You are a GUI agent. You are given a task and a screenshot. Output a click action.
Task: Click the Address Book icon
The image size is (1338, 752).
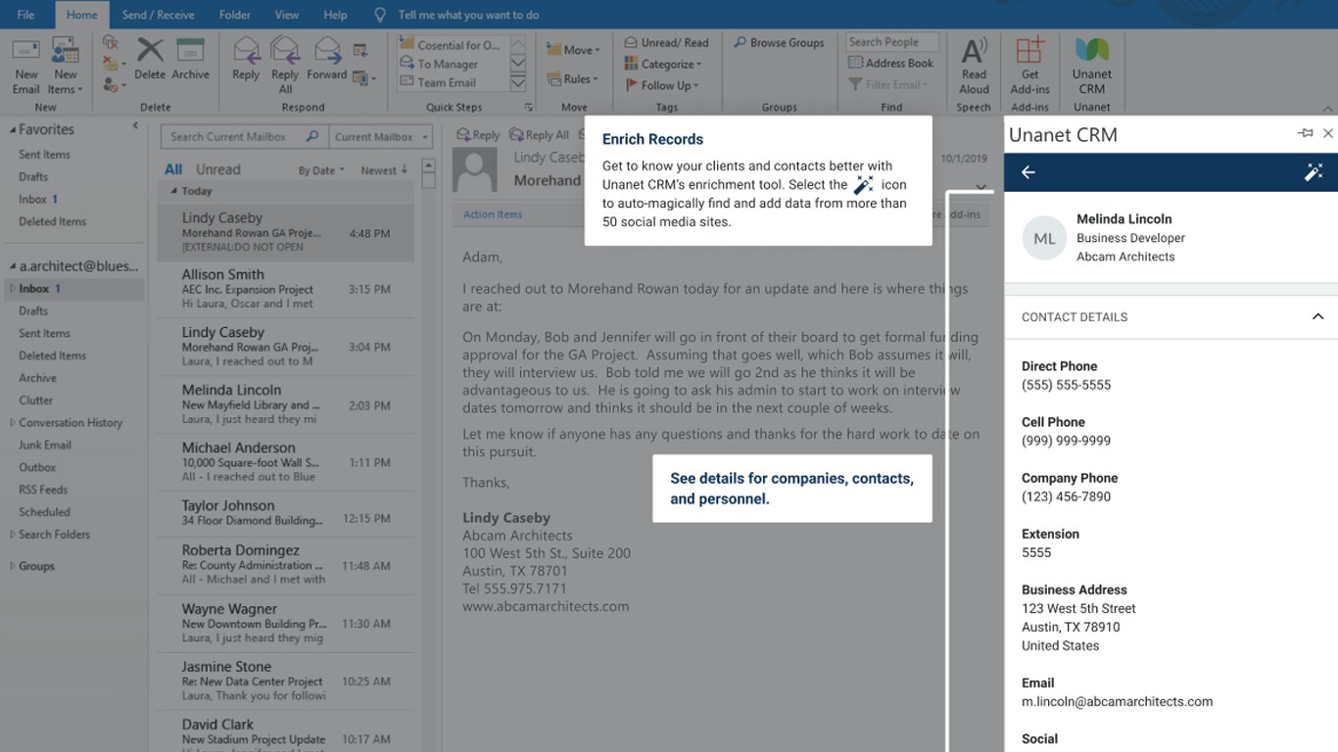click(x=855, y=63)
